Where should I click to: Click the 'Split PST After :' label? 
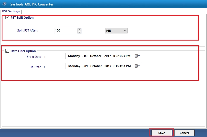pos(28,30)
